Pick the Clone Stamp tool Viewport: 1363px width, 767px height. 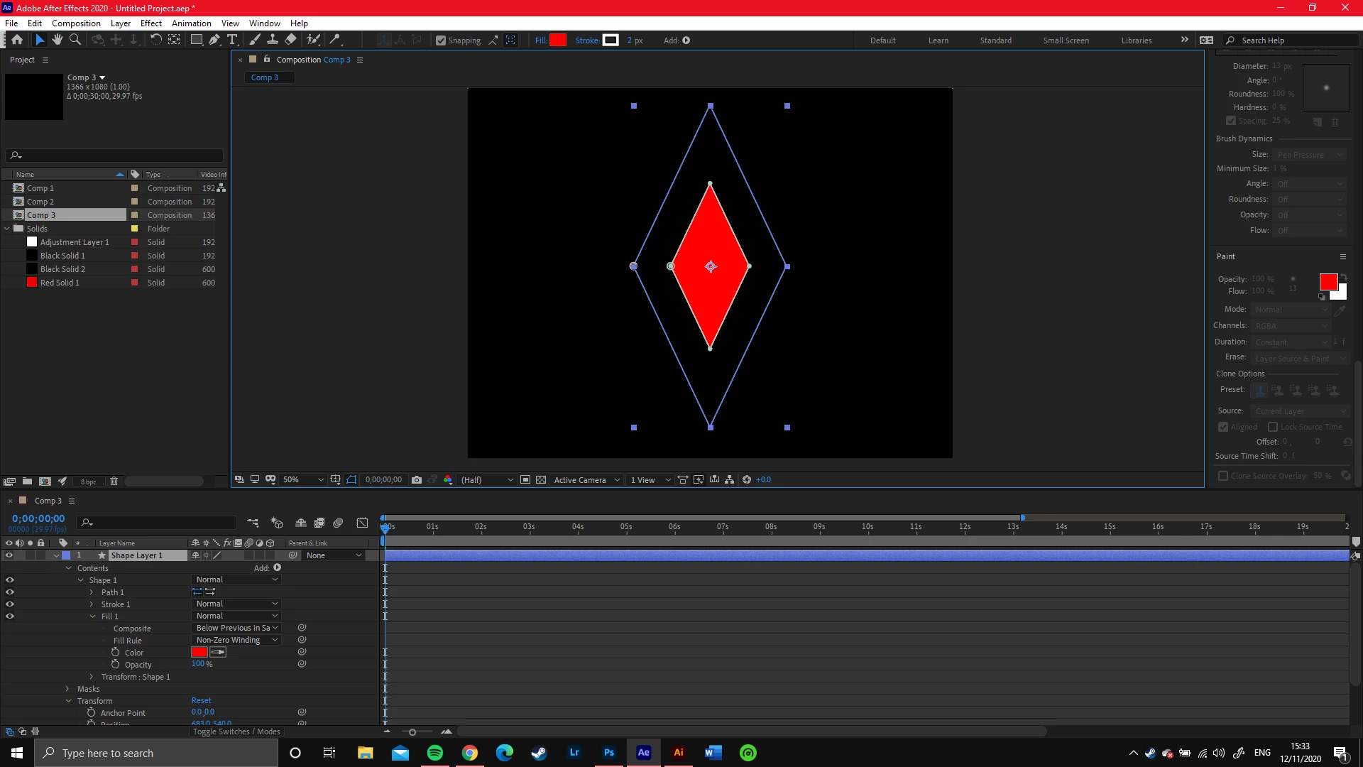pyautogui.click(x=272, y=40)
